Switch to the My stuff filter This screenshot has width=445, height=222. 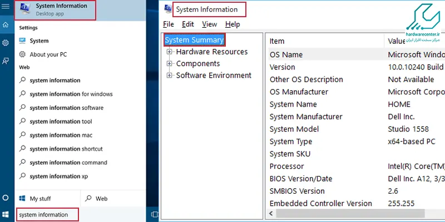(x=47, y=199)
